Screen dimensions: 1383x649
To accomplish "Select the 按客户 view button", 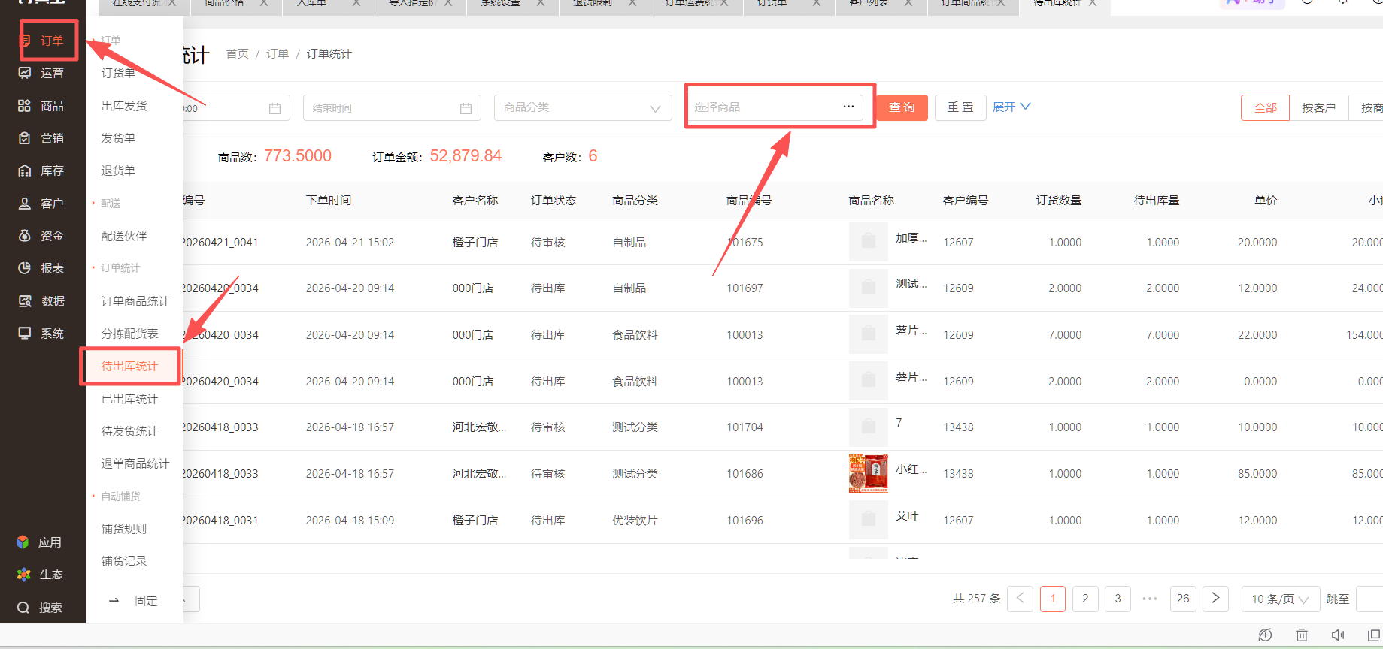I will [x=1318, y=107].
